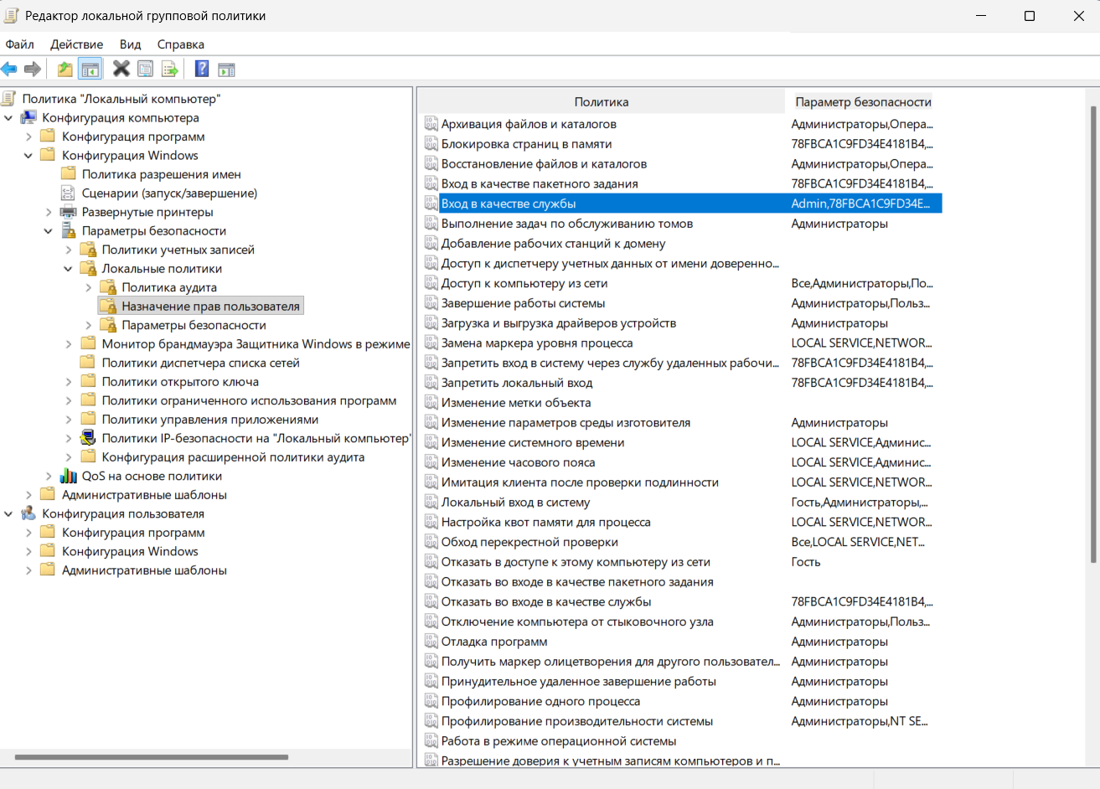Click the Forward arrow toolbar icon
Screen dimensions: 1100x789
pyautogui.click(x=33, y=69)
